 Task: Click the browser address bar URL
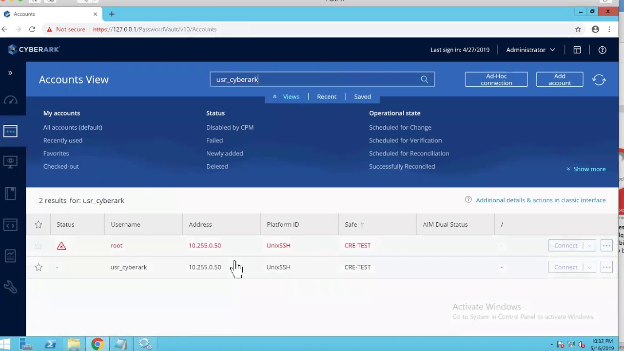click(x=155, y=29)
